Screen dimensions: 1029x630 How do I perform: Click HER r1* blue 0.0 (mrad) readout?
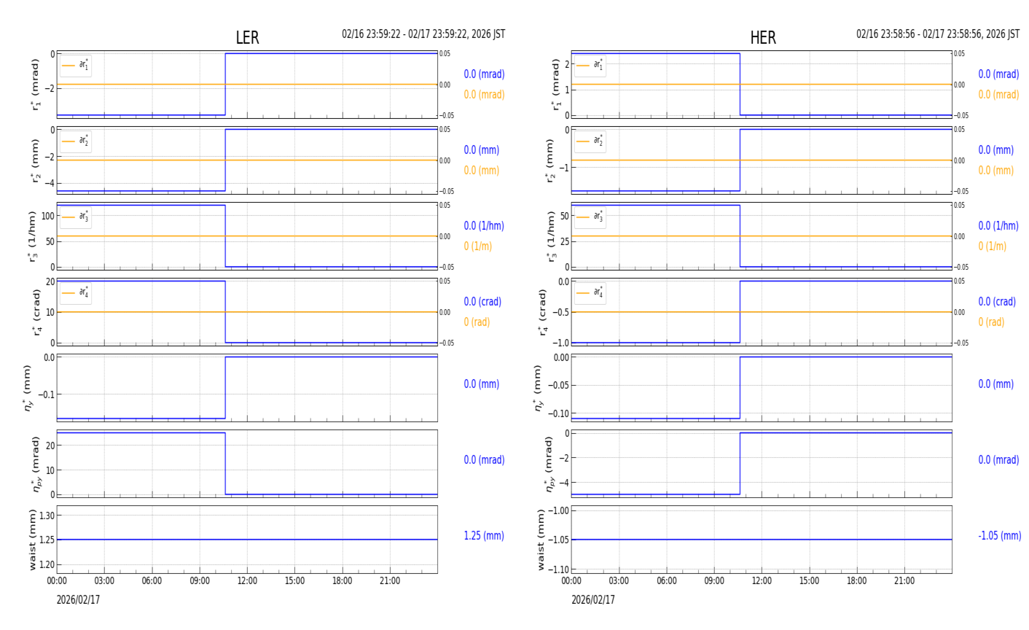pos(998,74)
